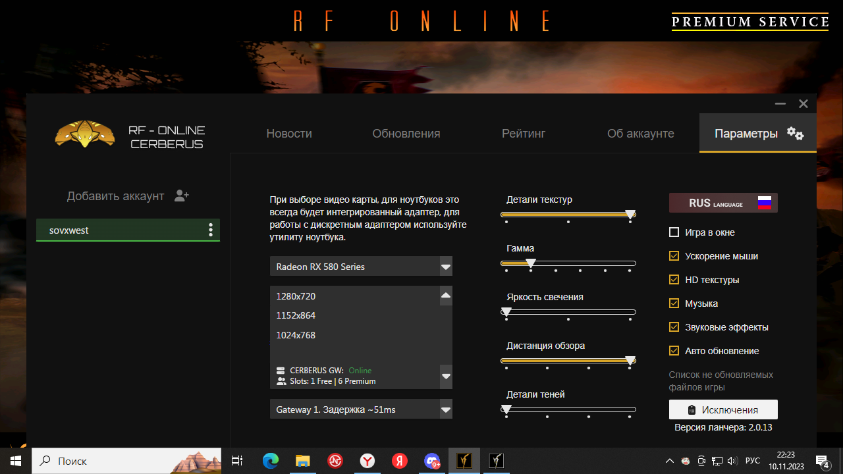843x474 pixels.
Task: Open the sovxwest account three-dot menu
Action: click(211, 230)
